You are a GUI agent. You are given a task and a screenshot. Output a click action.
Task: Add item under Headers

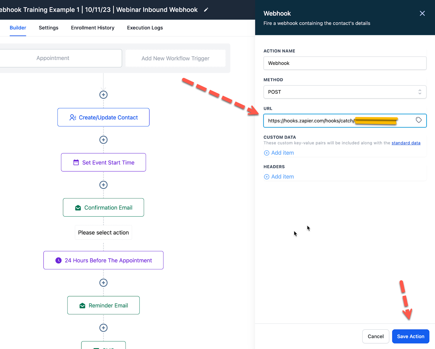click(279, 177)
